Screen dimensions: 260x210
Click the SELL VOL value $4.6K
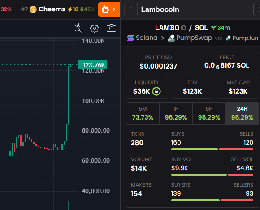[245, 168]
